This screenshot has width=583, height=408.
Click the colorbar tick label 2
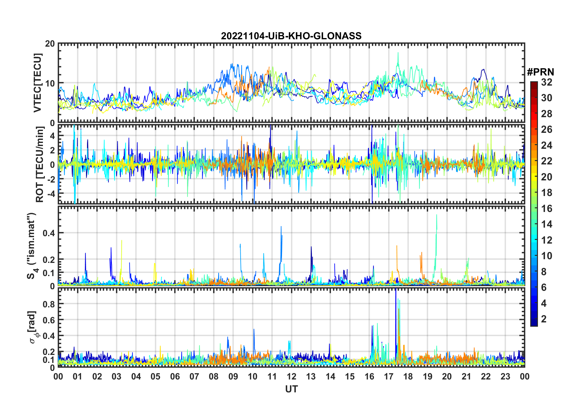(x=544, y=319)
